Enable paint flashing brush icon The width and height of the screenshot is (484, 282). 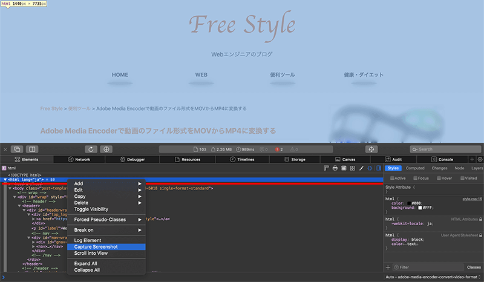tap(361, 168)
